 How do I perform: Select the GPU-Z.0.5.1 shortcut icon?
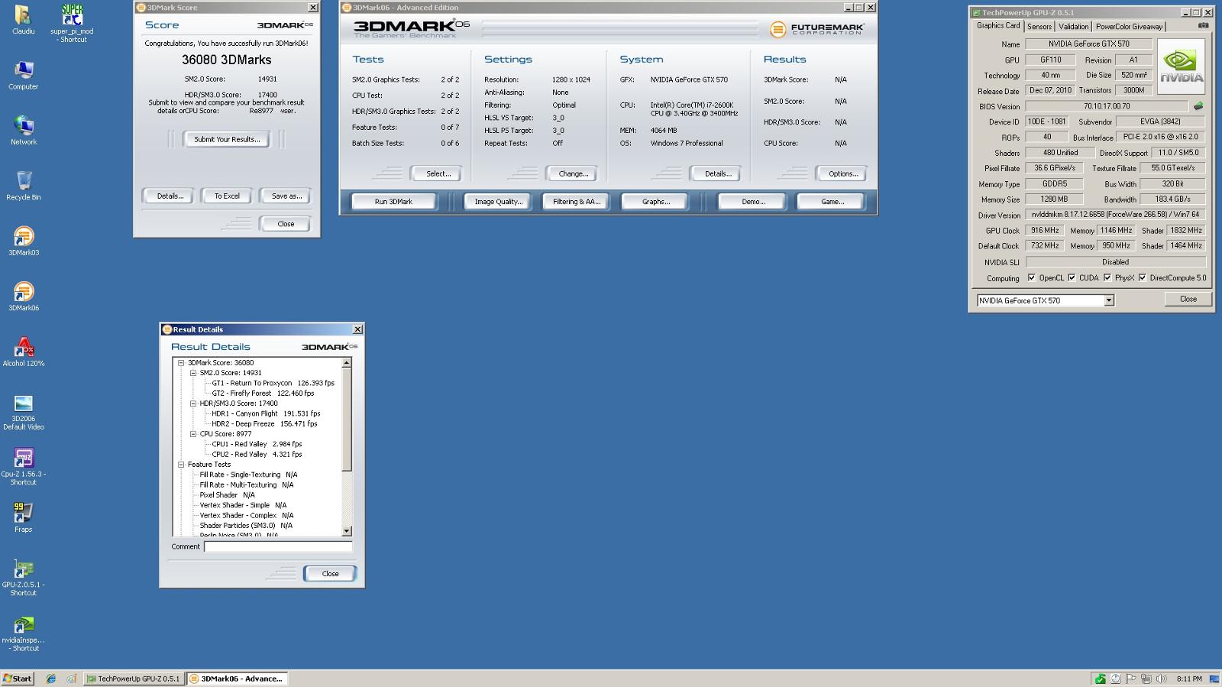pyautogui.click(x=23, y=578)
